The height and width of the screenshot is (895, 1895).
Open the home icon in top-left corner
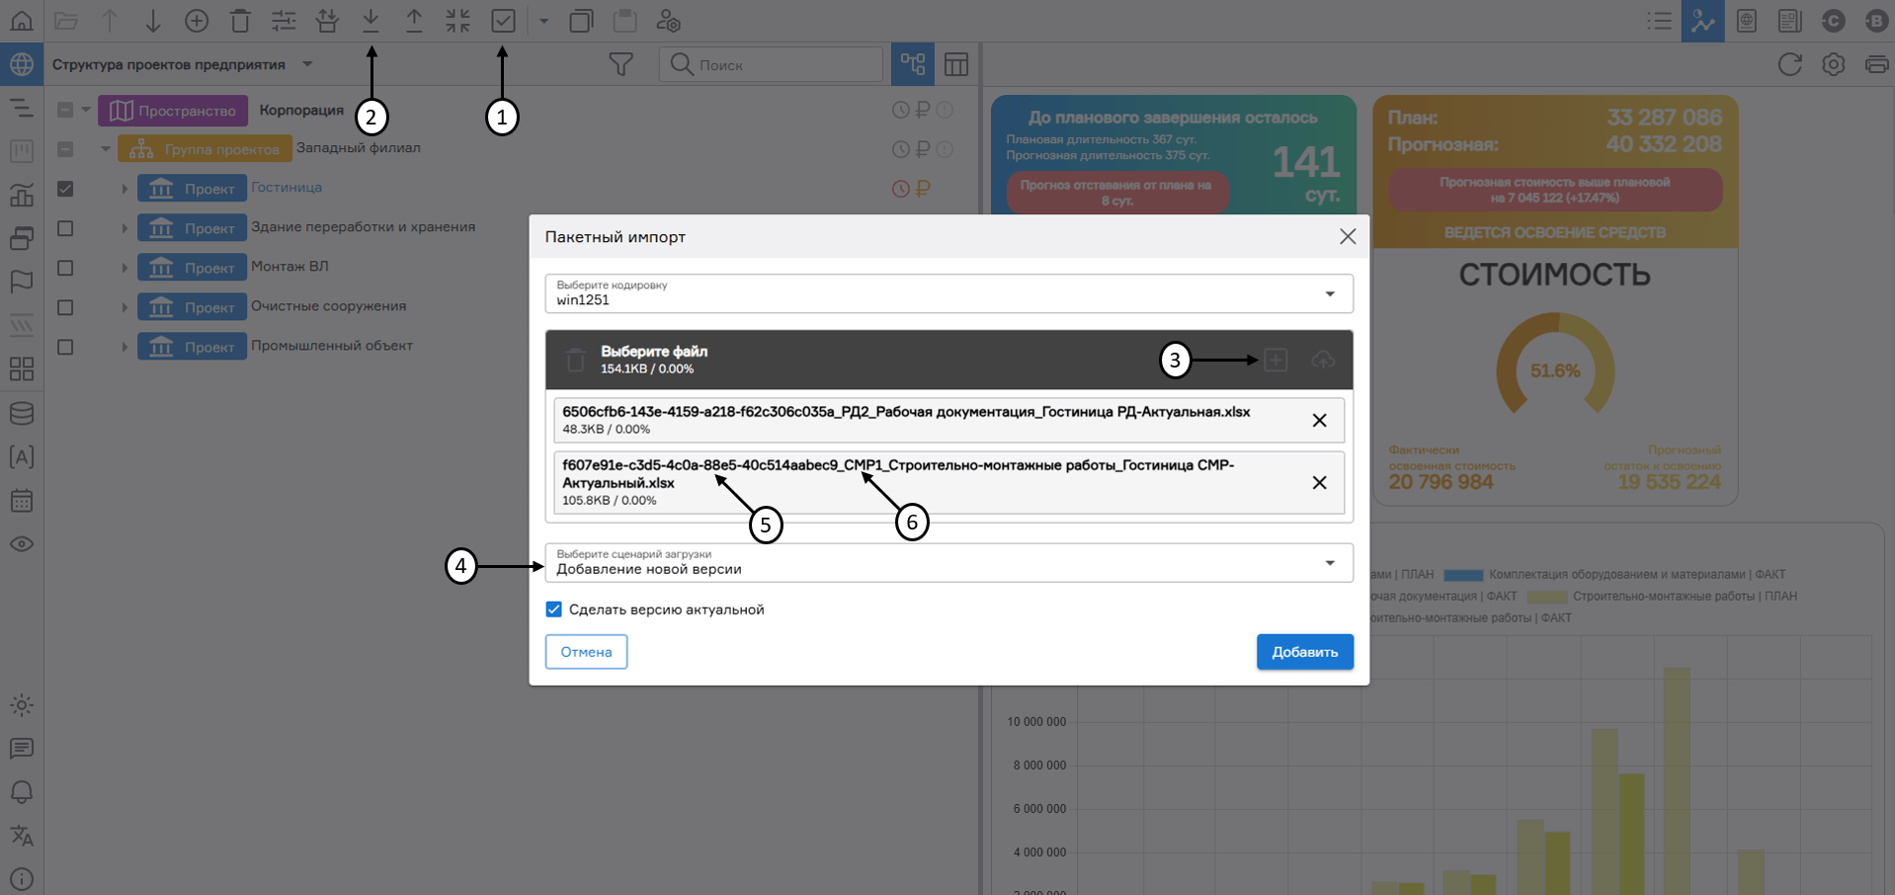click(x=21, y=21)
